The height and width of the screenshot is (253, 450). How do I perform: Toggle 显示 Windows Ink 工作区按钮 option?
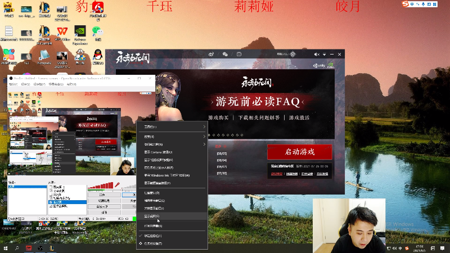pos(172,175)
